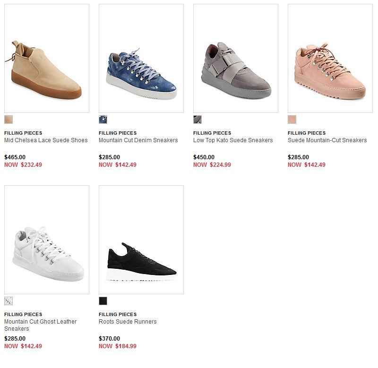Open Mountain Cut Denim Sneakers link
This screenshot has height=368, width=378.
pyautogui.click(x=138, y=140)
